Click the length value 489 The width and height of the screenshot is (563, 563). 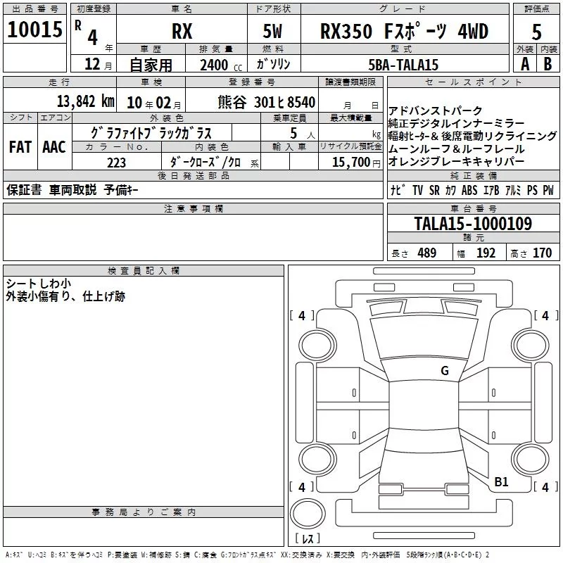click(427, 253)
